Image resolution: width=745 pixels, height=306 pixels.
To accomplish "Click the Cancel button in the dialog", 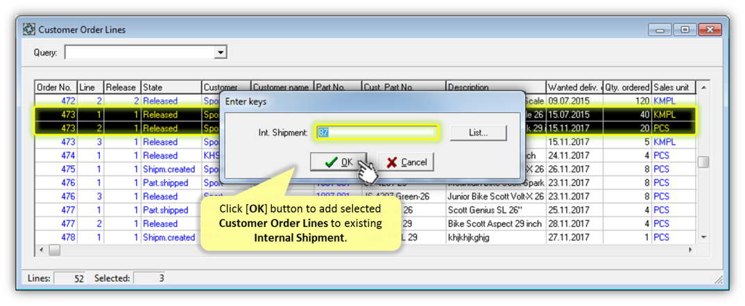I will point(406,162).
